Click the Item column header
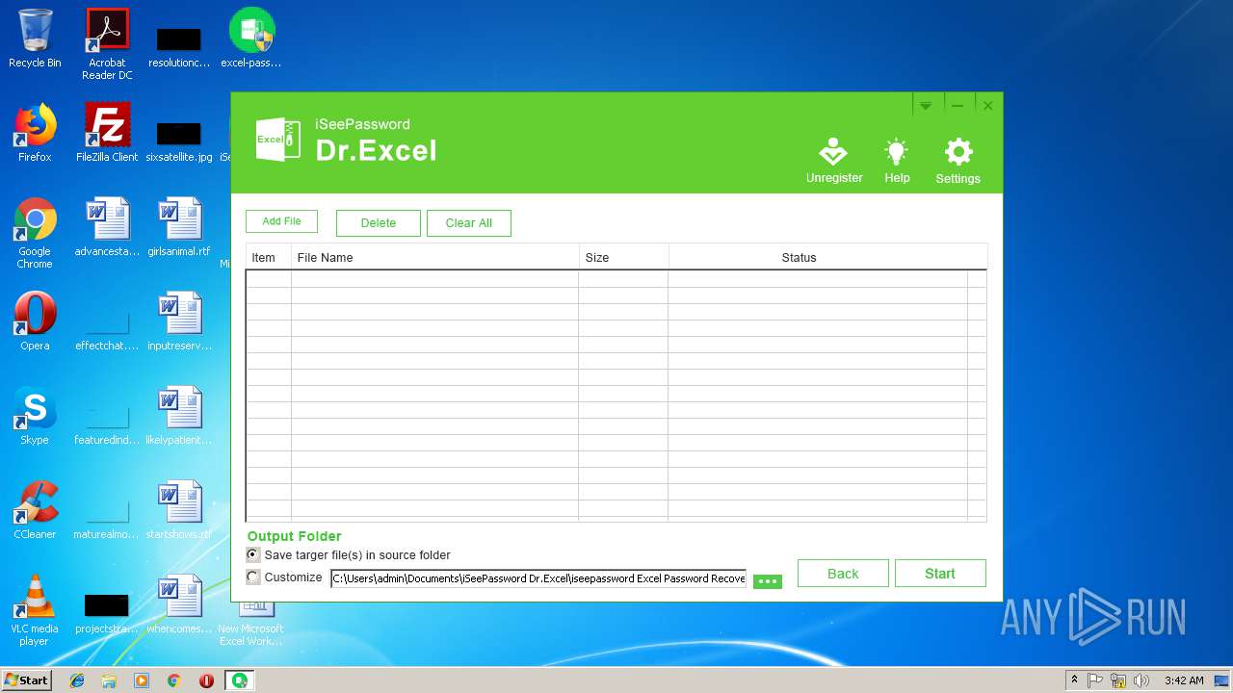 (x=269, y=257)
